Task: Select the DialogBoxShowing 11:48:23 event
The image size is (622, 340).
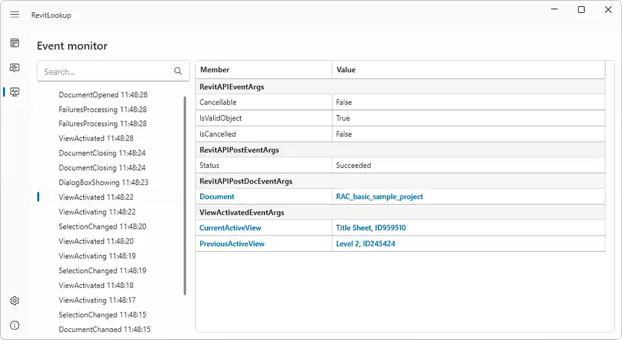Action: 103,182
